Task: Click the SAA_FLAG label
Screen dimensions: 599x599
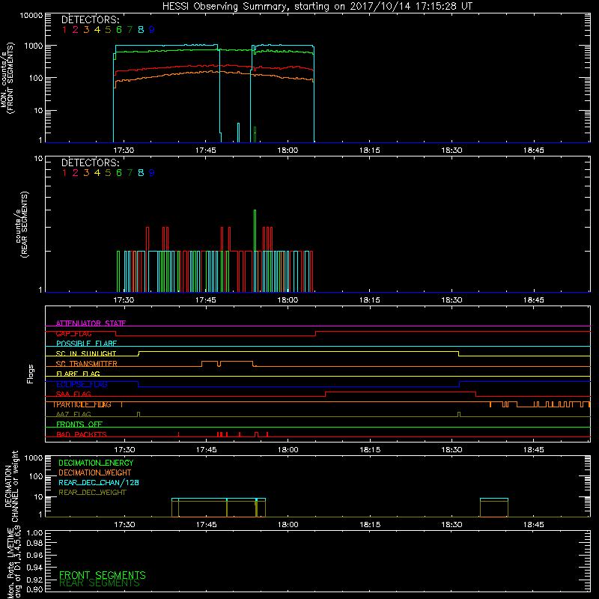Action: pos(73,394)
